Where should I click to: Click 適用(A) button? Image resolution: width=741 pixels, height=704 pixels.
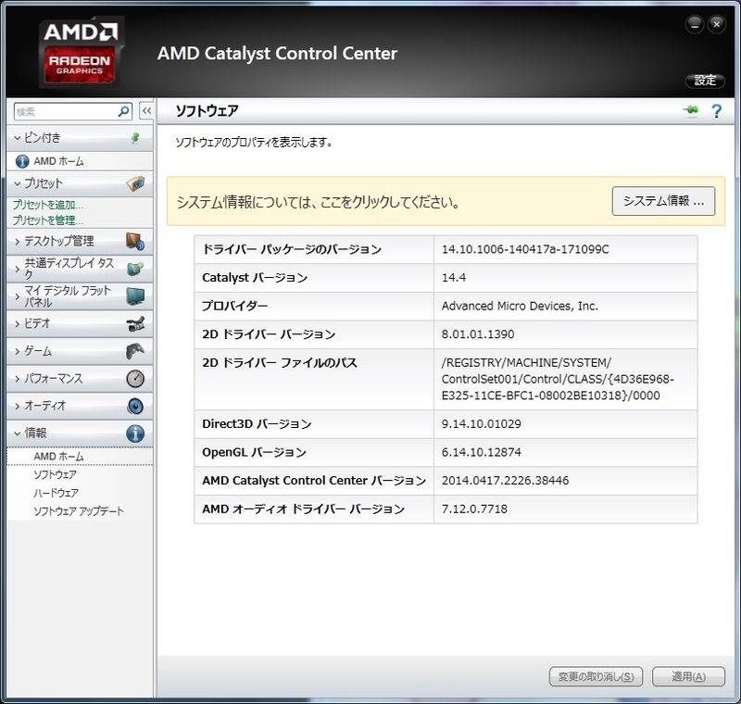click(x=688, y=676)
